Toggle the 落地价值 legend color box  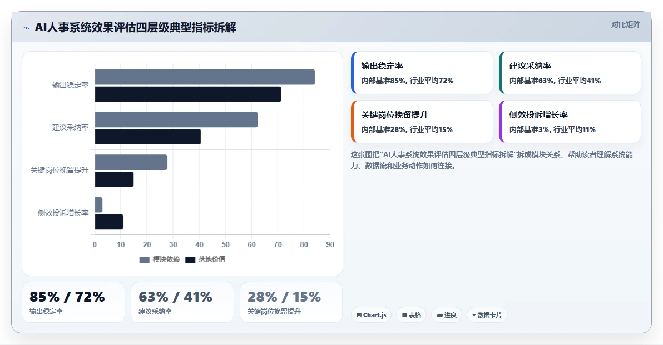click(190, 259)
